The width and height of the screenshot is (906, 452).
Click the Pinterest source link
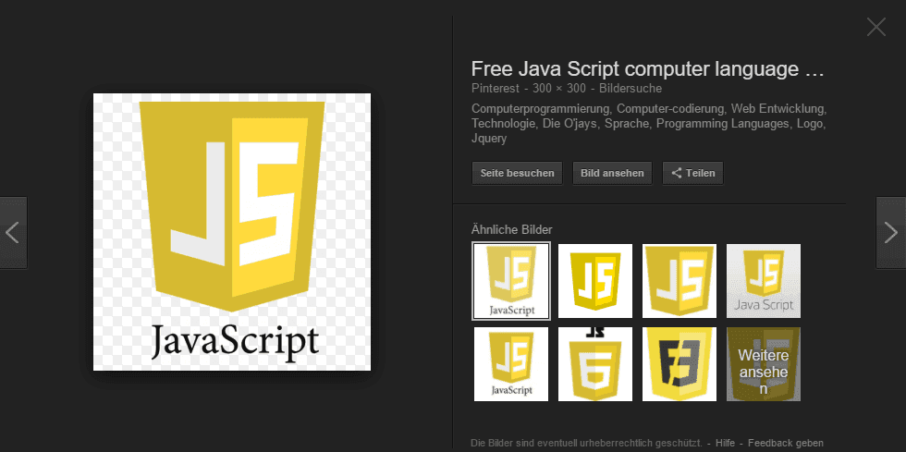point(496,89)
